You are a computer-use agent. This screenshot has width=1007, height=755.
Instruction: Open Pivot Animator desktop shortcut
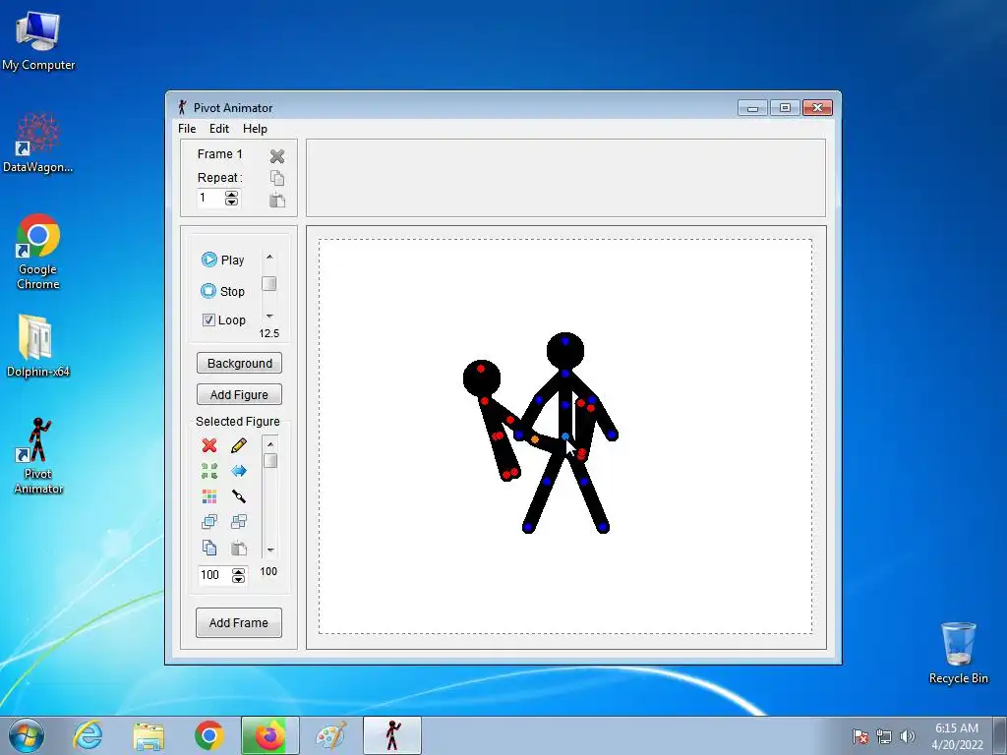click(x=38, y=455)
